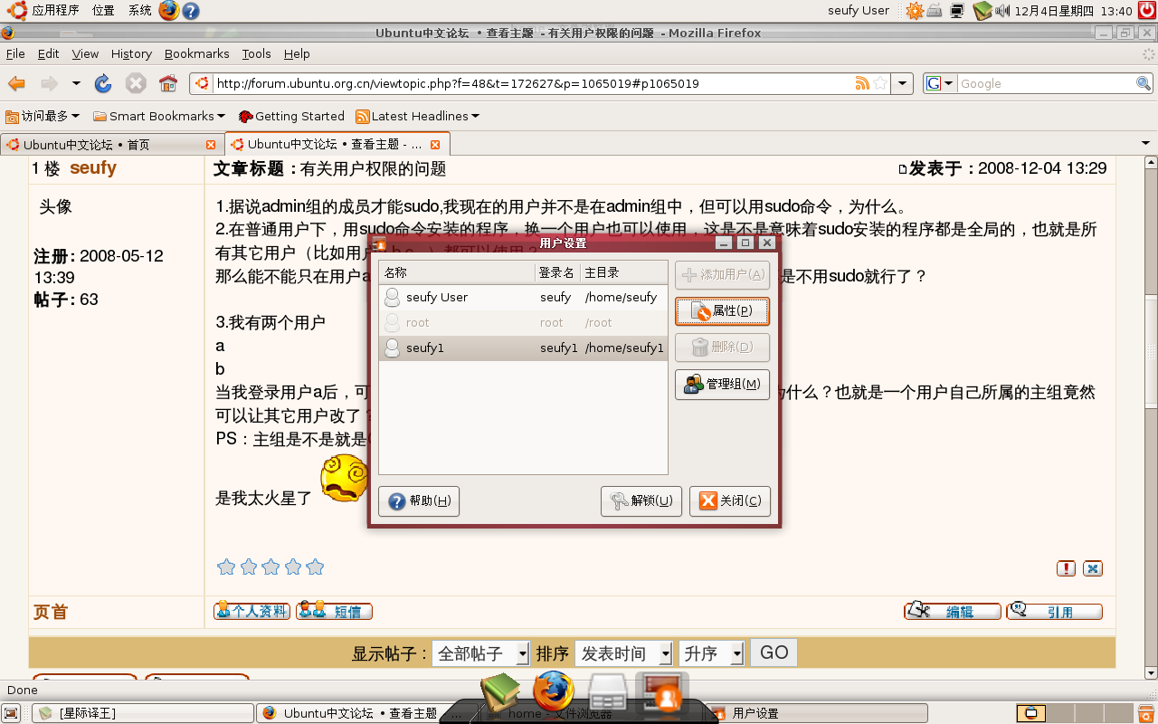Click the address bar URL field
The height and width of the screenshot is (724, 1158).
534,83
